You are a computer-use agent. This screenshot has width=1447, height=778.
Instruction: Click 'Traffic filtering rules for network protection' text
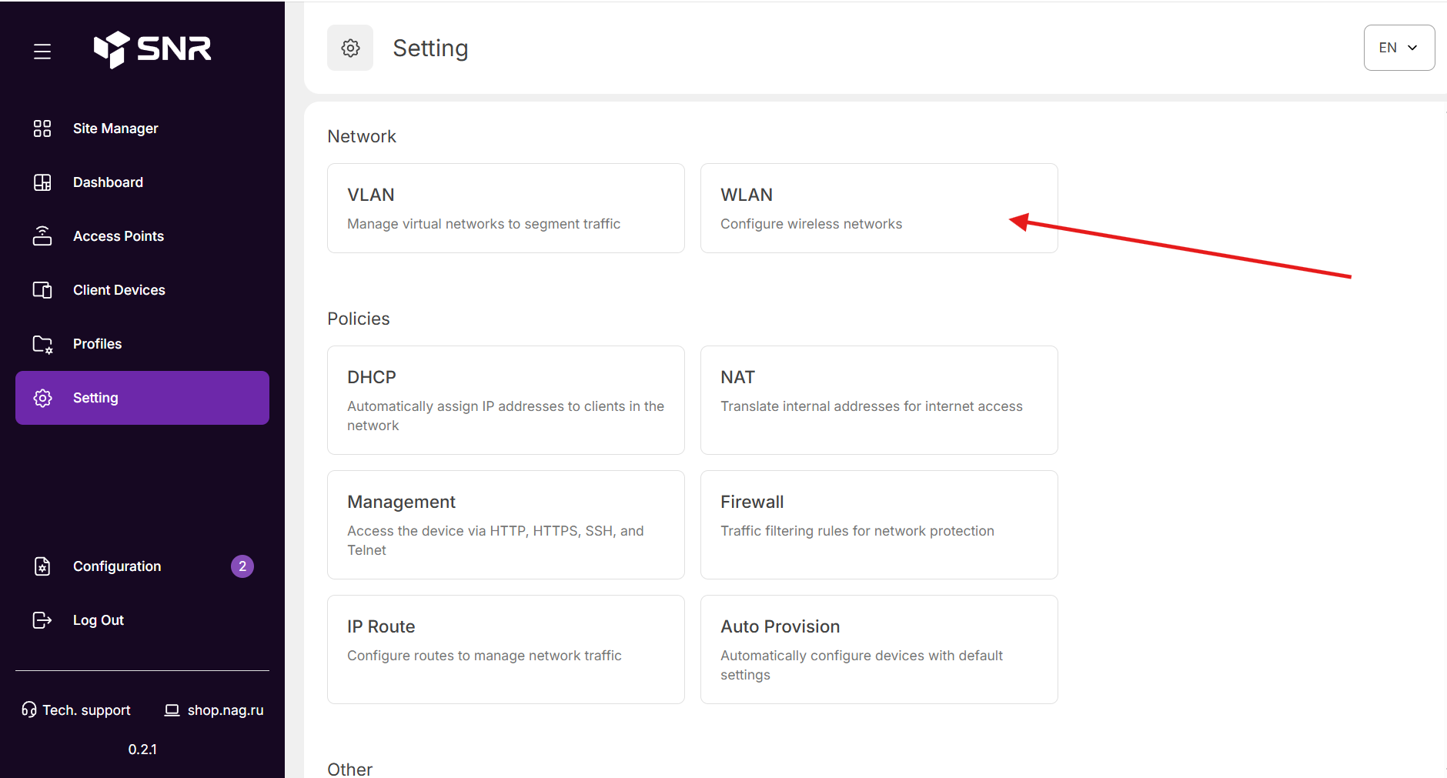click(857, 531)
